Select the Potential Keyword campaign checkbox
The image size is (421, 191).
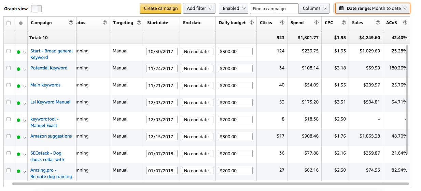click(x=9, y=68)
